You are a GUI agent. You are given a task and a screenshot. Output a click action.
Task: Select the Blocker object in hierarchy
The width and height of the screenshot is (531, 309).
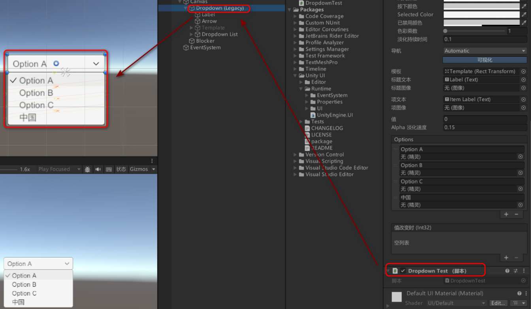click(205, 41)
